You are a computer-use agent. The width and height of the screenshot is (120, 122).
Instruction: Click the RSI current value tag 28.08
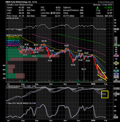116,29
